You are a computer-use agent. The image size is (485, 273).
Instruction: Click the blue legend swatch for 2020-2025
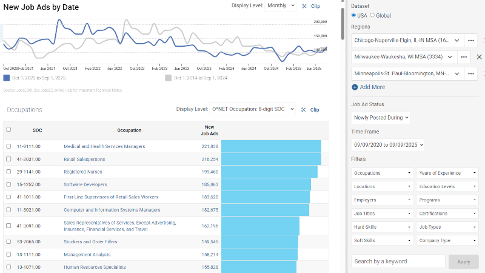pyautogui.click(x=6, y=78)
